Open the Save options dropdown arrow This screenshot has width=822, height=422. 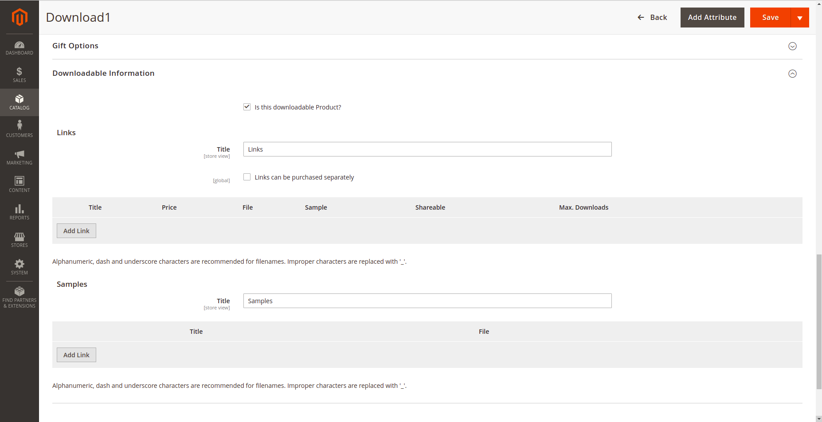tap(800, 17)
